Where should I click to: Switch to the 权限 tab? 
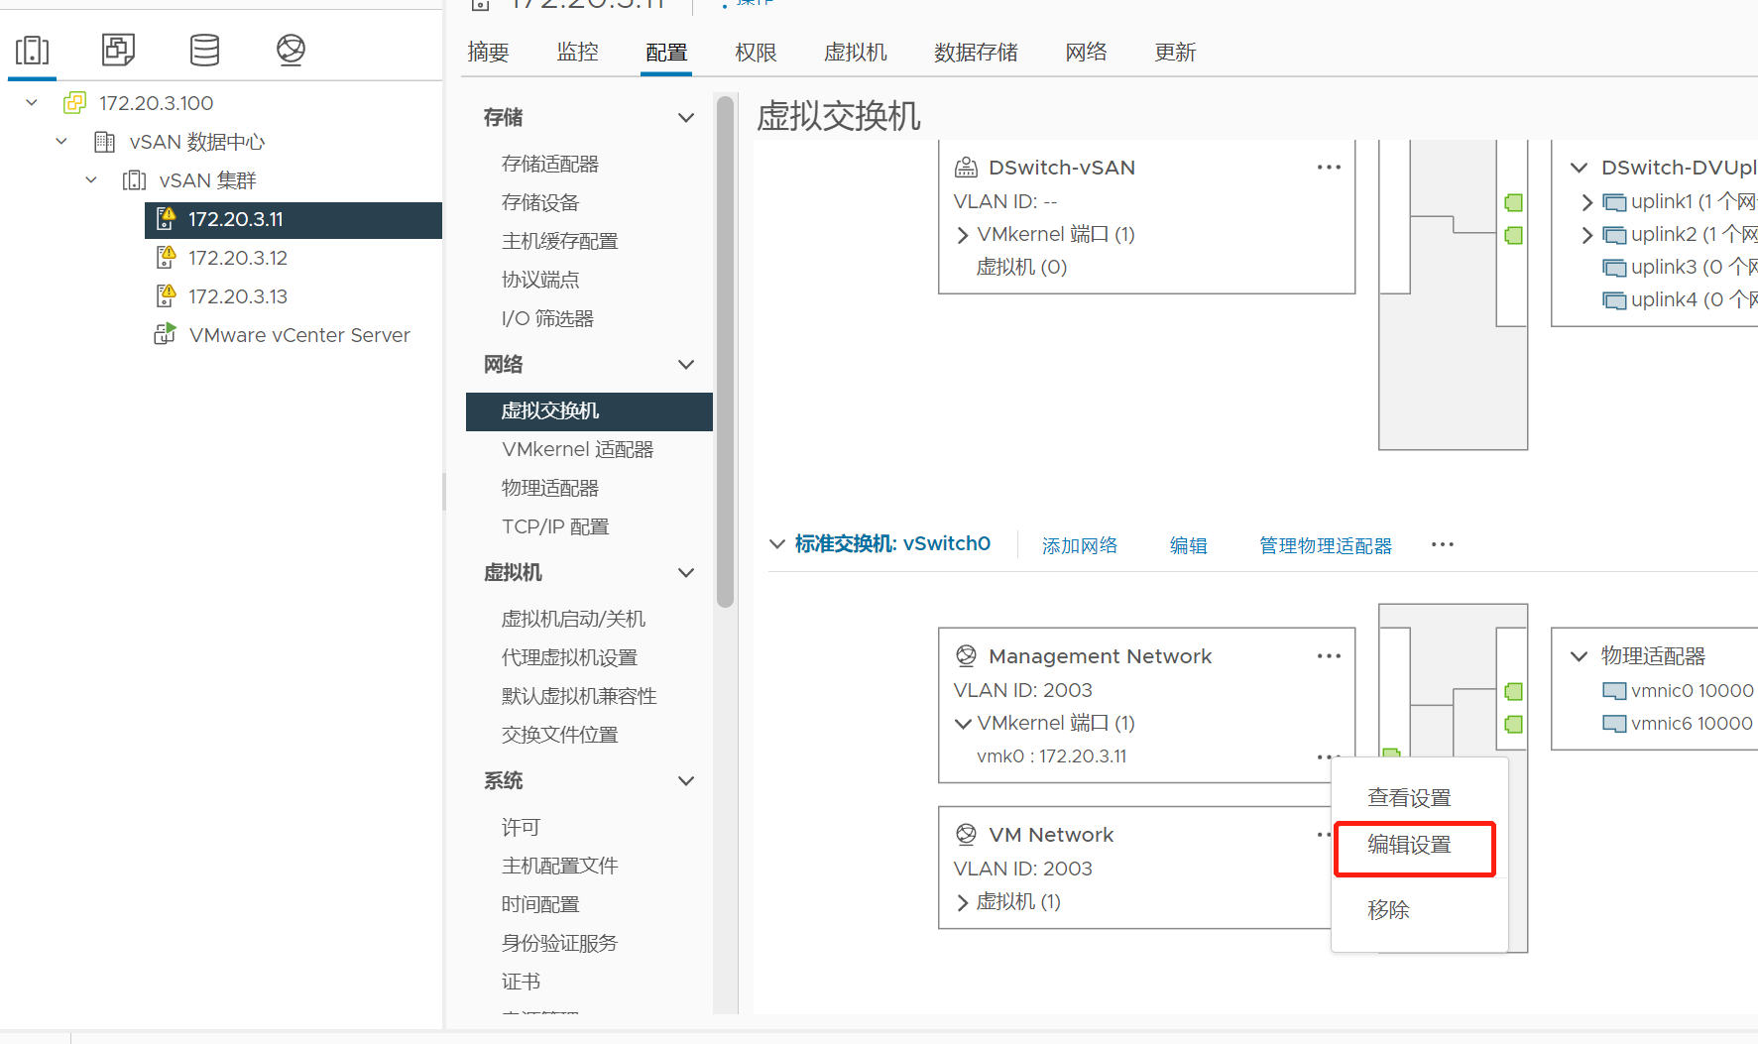pyautogui.click(x=756, y=53)
